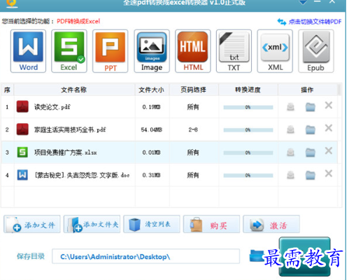Select the XML conversion format
Screen dimensions: 349x280
275,51
